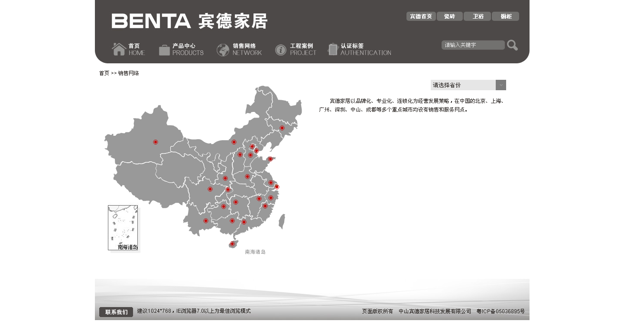Open the 卫浴 bathroom tab
The image size is (624, 324).
click(x=478, y=16)
